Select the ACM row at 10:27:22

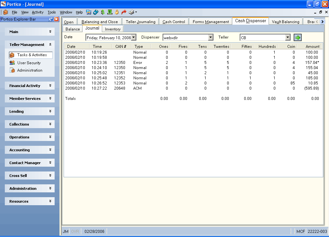(192, 88)
